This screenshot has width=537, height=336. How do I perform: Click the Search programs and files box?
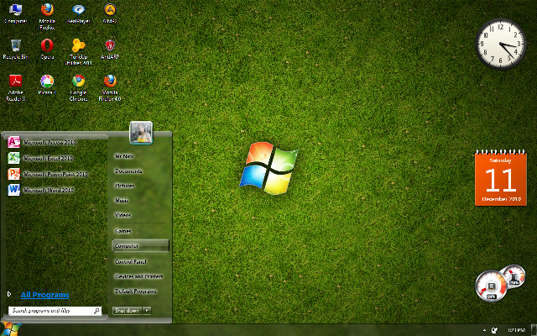(55, 311)
